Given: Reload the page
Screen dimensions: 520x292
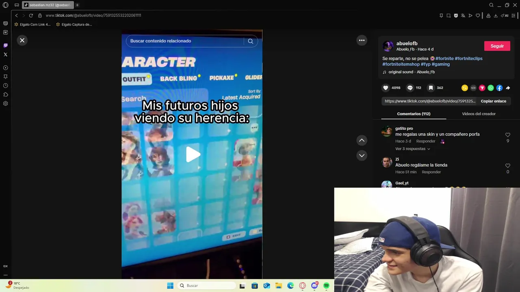Looking at the screenshot, I should 31,15.
